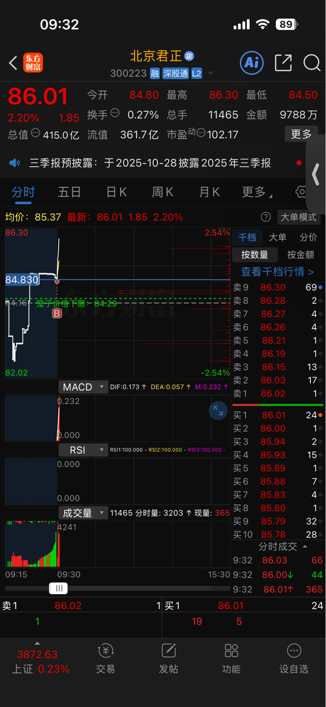326x707 pixels.
Task: Expand the 上证 index bar
Action: click(x=37, y=643)
